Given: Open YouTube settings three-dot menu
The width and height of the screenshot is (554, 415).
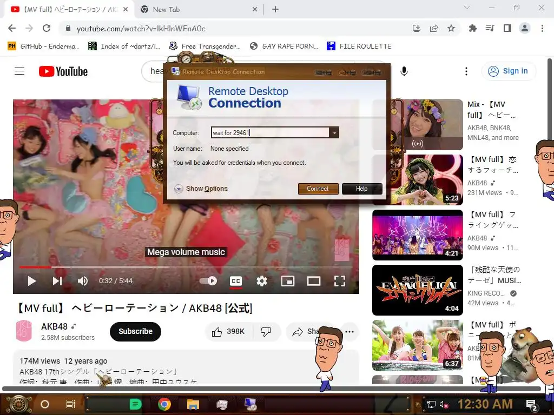Looking at the screenshot, I should 466,71.
